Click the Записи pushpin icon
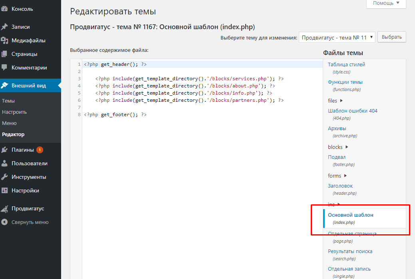 tap(5, 27)
